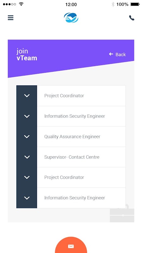Screen dimensions: 142x253
Task: Expand the first Project Coordinator chevron
Action: pyautogui.click(x=27, y=96)
